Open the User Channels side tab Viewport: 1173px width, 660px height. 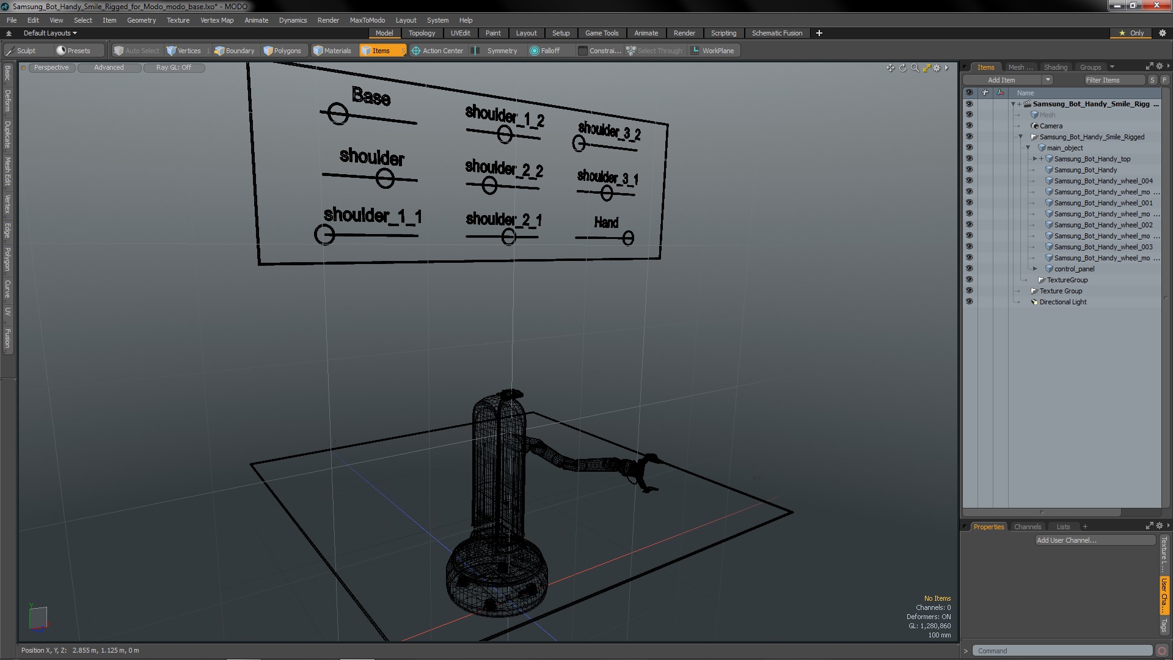[x=1164, y=595]
